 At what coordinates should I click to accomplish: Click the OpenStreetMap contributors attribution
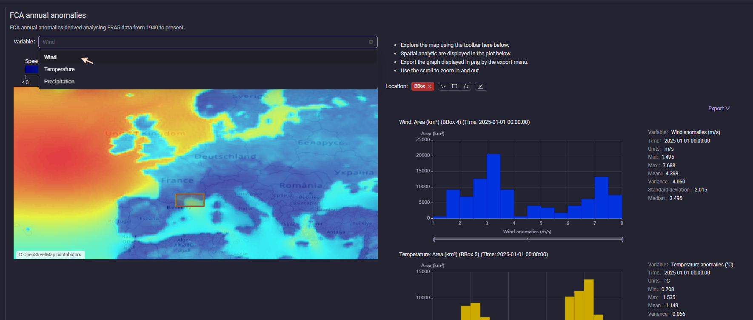pyautogui.click(x=50, y=255)
